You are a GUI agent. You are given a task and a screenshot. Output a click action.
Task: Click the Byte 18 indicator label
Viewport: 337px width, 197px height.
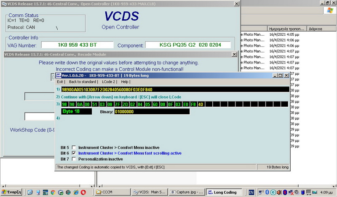tap(77, 111)
